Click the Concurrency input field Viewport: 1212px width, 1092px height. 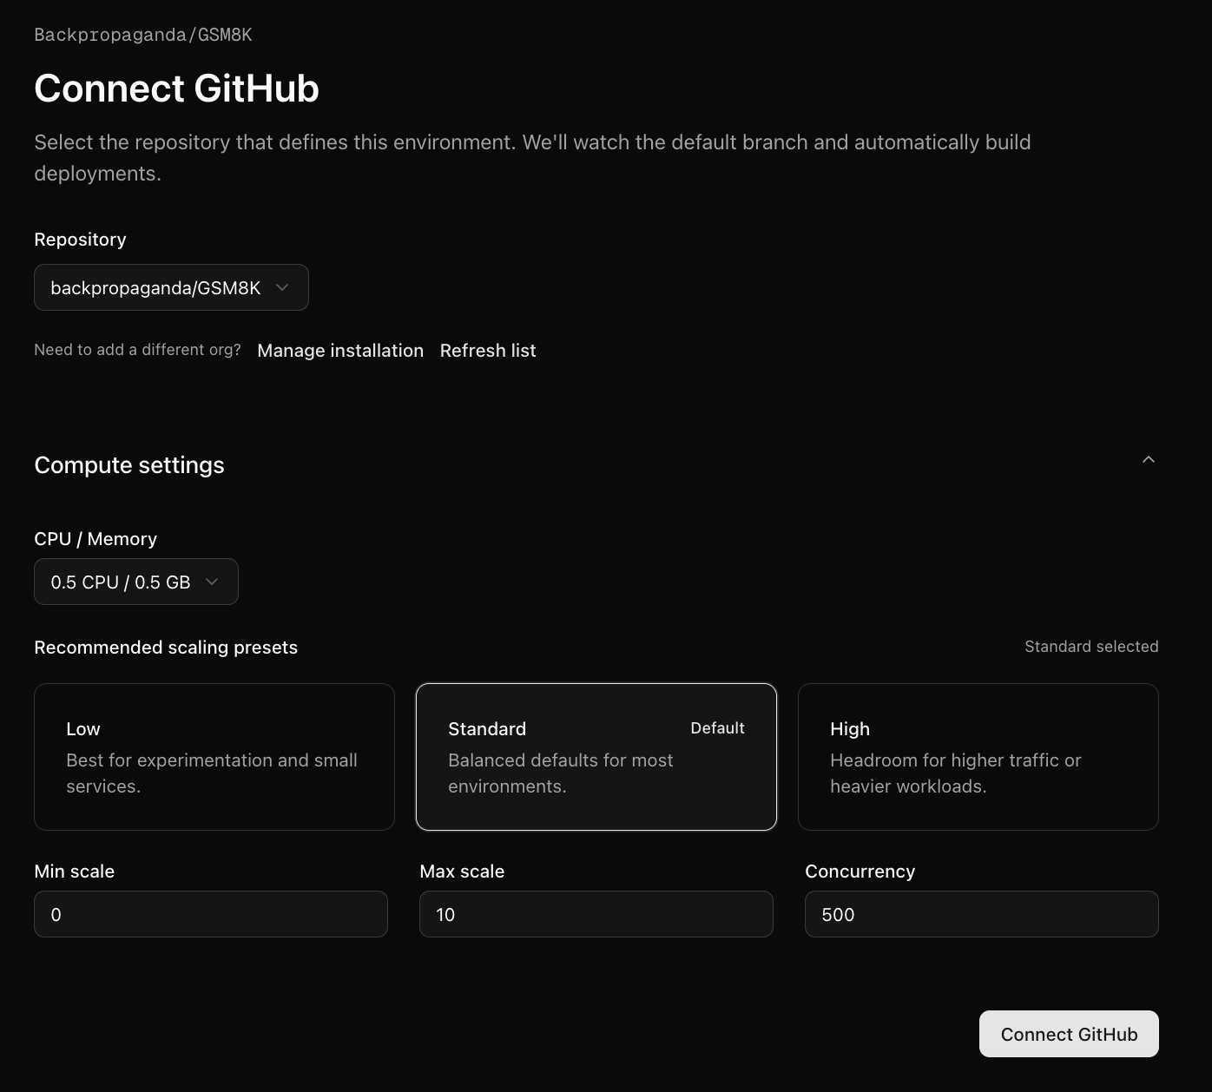981,914
